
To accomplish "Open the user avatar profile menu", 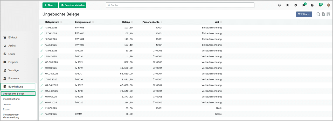I will click(x=329, y=5).
